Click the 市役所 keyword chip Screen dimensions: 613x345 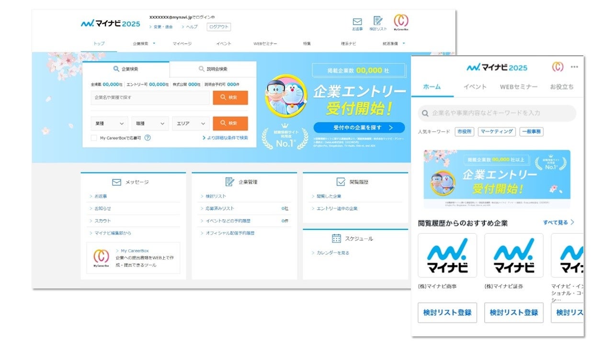tap(464, 131)
